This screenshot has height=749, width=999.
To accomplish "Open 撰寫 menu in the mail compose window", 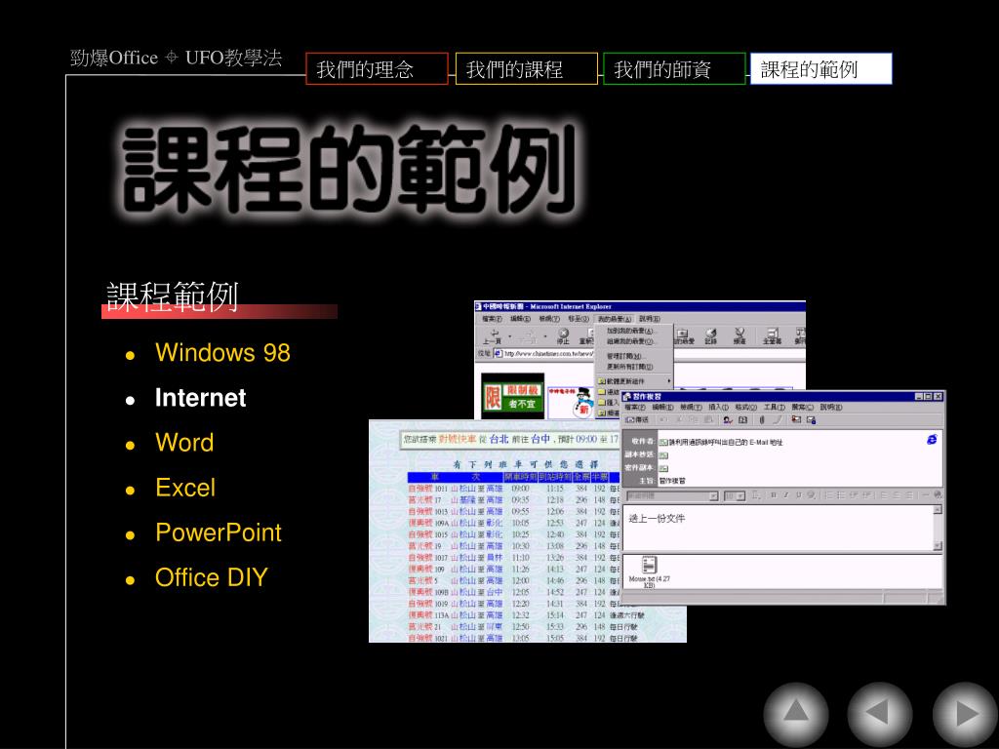I will coord(802,407).
